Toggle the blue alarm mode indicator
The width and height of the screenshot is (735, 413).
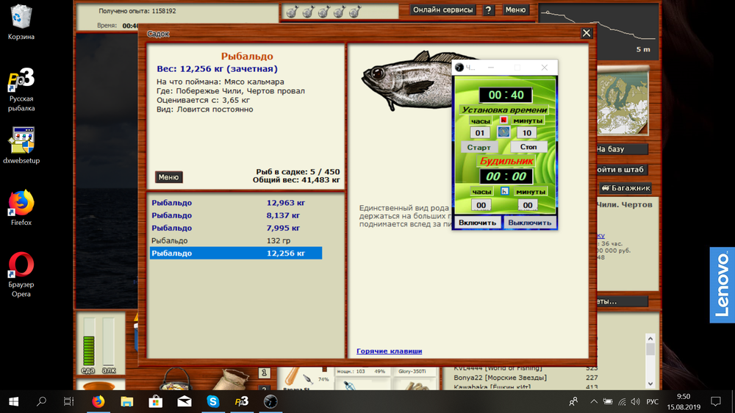coord(504,191)
